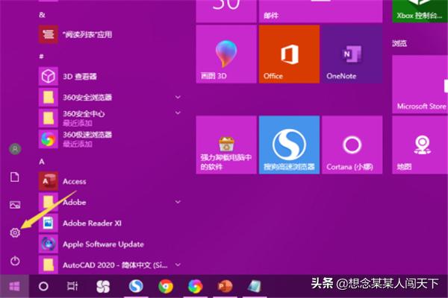Launch the Office tile
This screenshot has height=298, width=448.
(289, 54)
